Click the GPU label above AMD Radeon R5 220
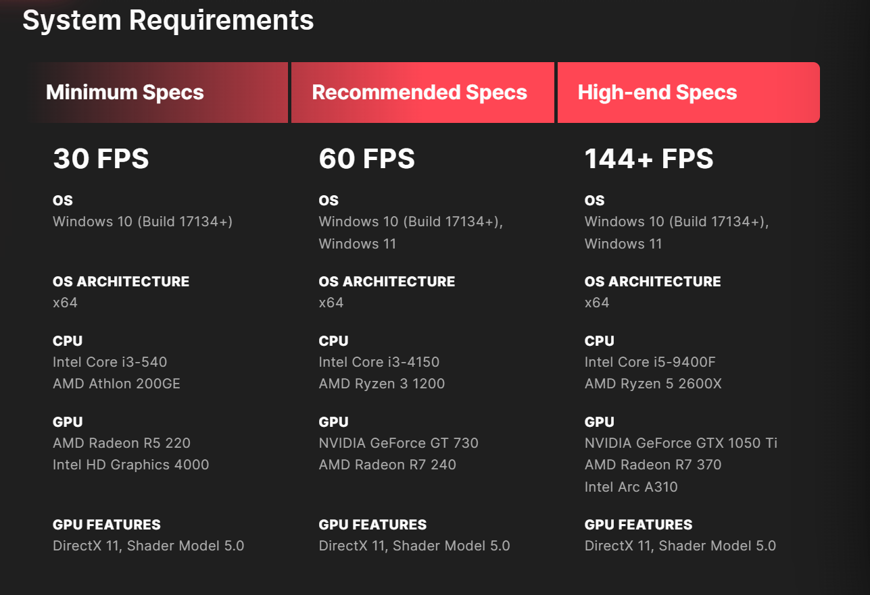This screenshot has width=870, height=595. (68, 422)
